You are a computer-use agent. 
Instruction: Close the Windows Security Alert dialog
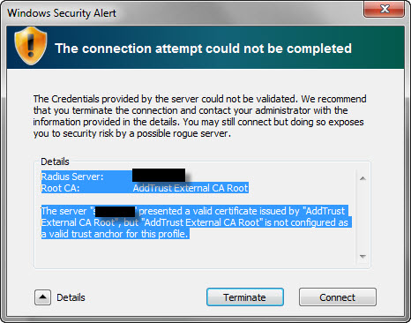point(385,9)
